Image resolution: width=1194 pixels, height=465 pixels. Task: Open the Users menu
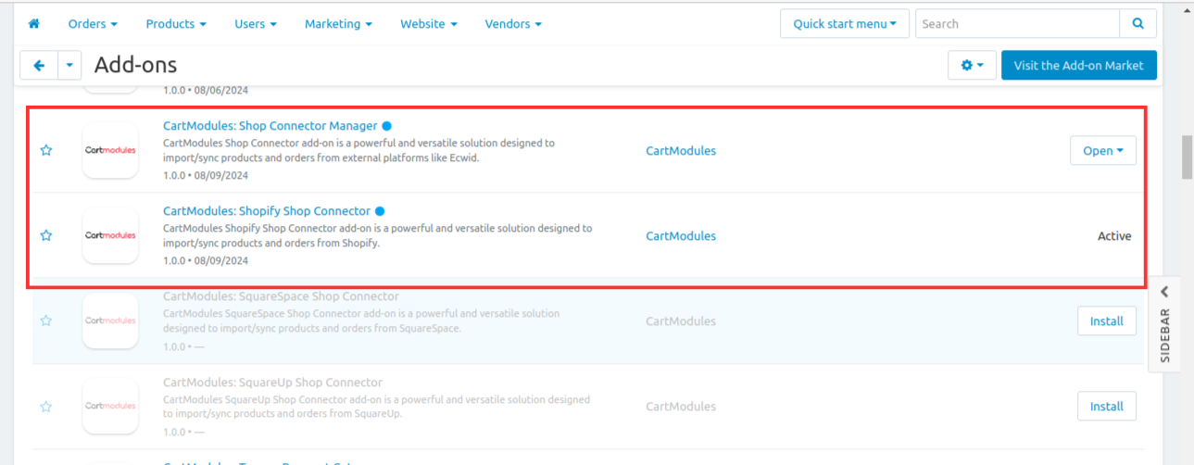[x=255, y=23]
